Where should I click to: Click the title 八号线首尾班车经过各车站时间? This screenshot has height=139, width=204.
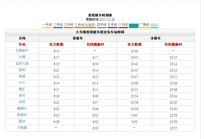pos(100,32)
